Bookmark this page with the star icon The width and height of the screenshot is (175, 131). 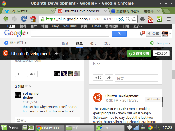[134, 19]
